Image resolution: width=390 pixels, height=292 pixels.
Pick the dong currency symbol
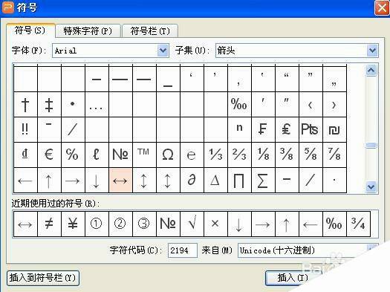click(25, 155)
